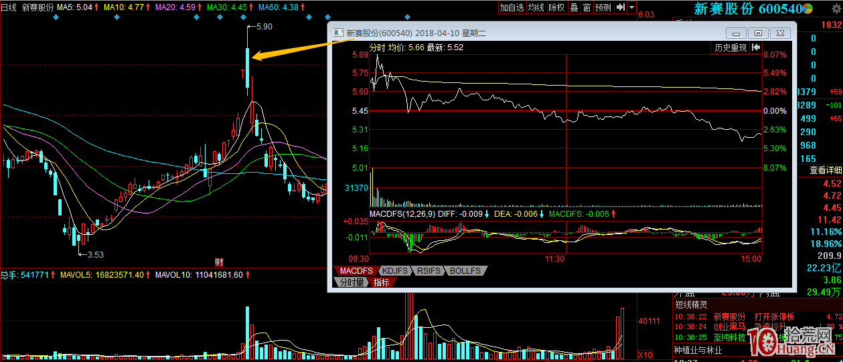Click the 3.53 low price label
This screenshot has height=362, width=843.
[96, 254]
